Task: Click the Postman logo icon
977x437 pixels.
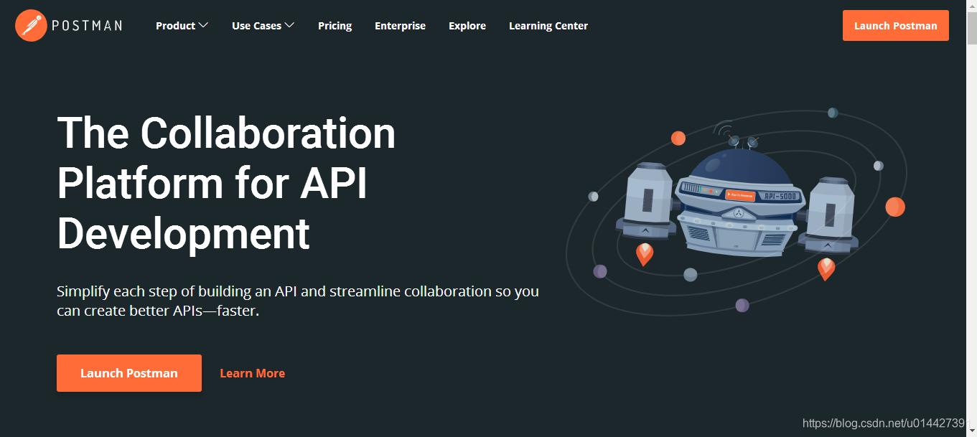Action: pos(31,26)
